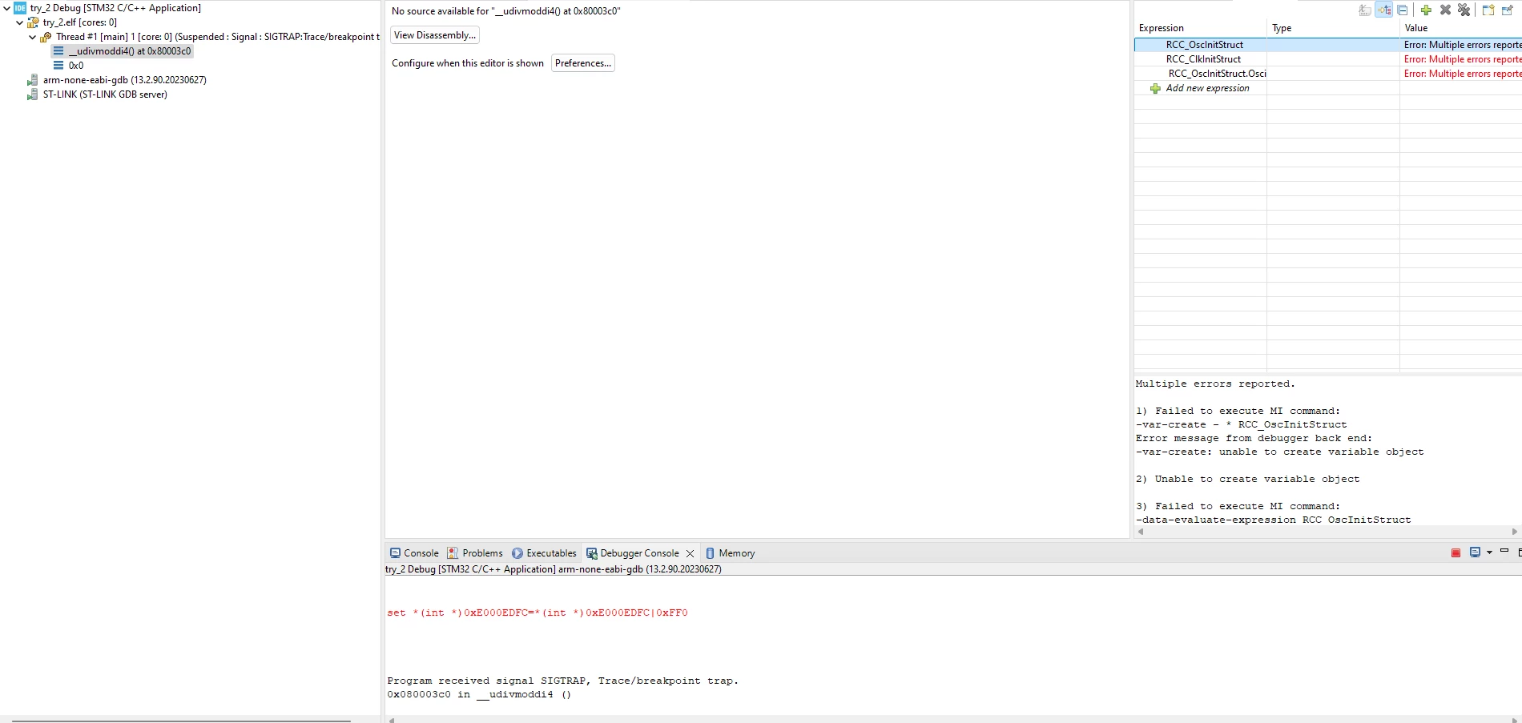This screenshot has height=723, width=1522.
Task: Click Collapse All in Expressions view
Action: pyautogui.click(x=1403, y=10)
